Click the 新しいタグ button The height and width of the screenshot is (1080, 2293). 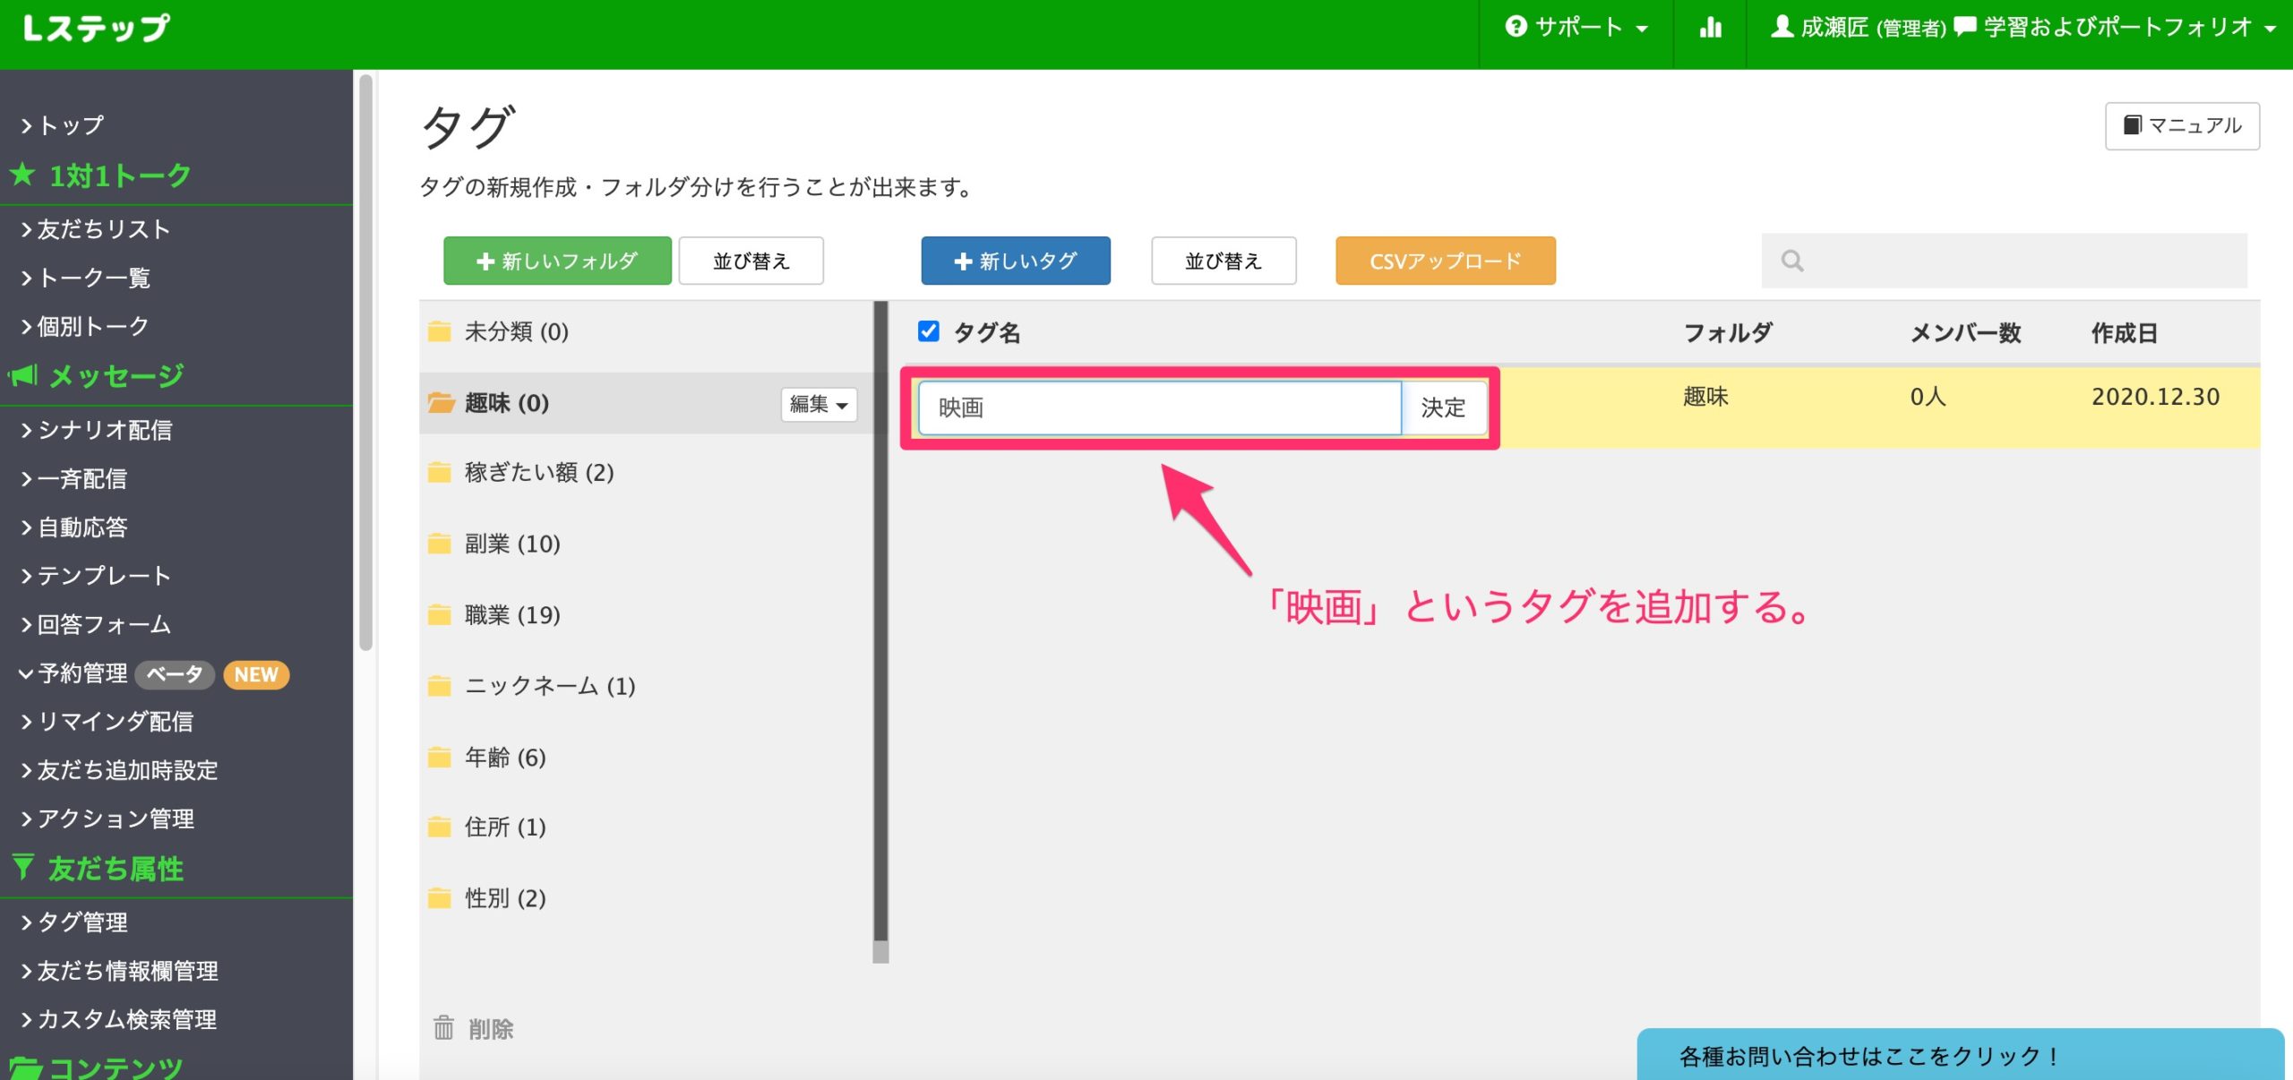coord(1015,261)
